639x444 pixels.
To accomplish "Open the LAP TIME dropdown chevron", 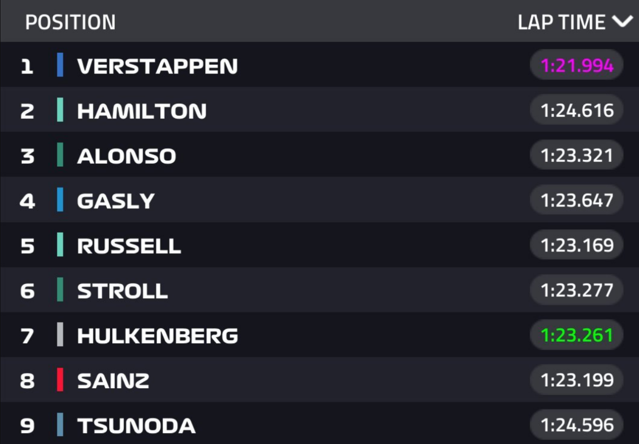I will (x=622, y=22).
